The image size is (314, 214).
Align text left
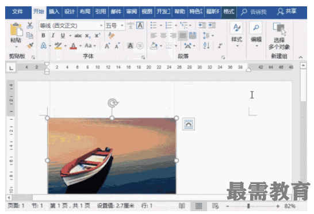point(154,36)
